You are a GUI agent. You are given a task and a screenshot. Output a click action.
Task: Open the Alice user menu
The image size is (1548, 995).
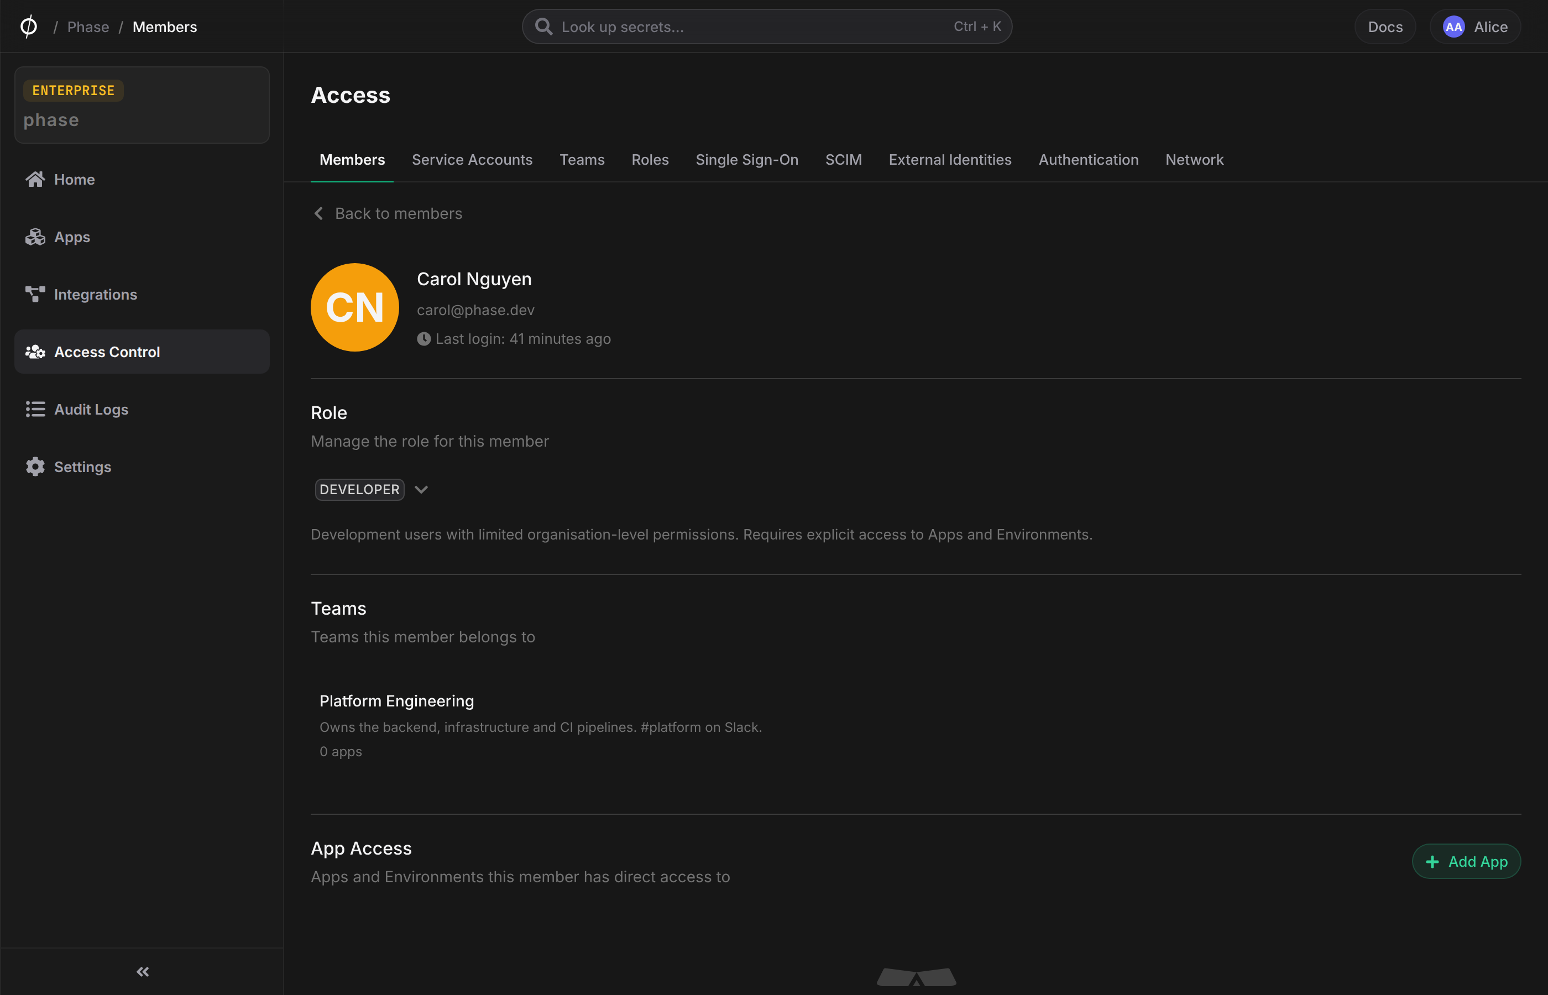[1474, 27]
